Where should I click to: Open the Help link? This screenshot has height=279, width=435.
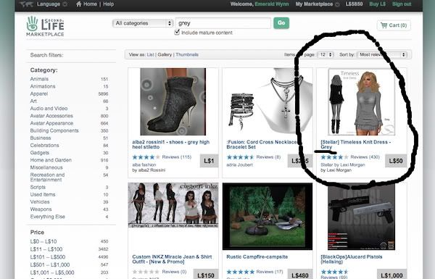pos(109,4)
